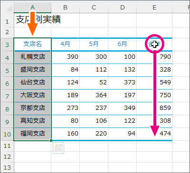Click the cell containing 112
Screen dimensions: 190x173
pyautogui.click(x=94, y=70)
